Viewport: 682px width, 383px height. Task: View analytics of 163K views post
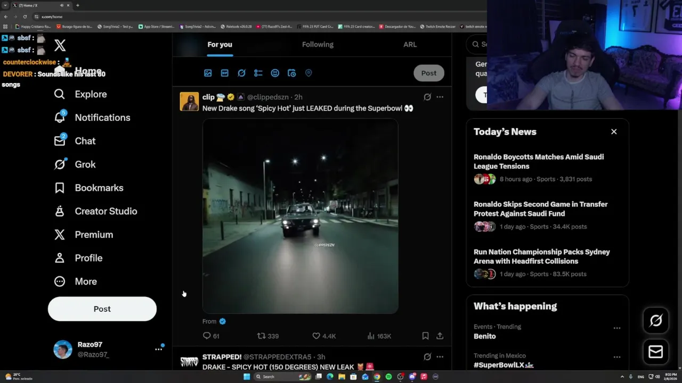[379, 336]
